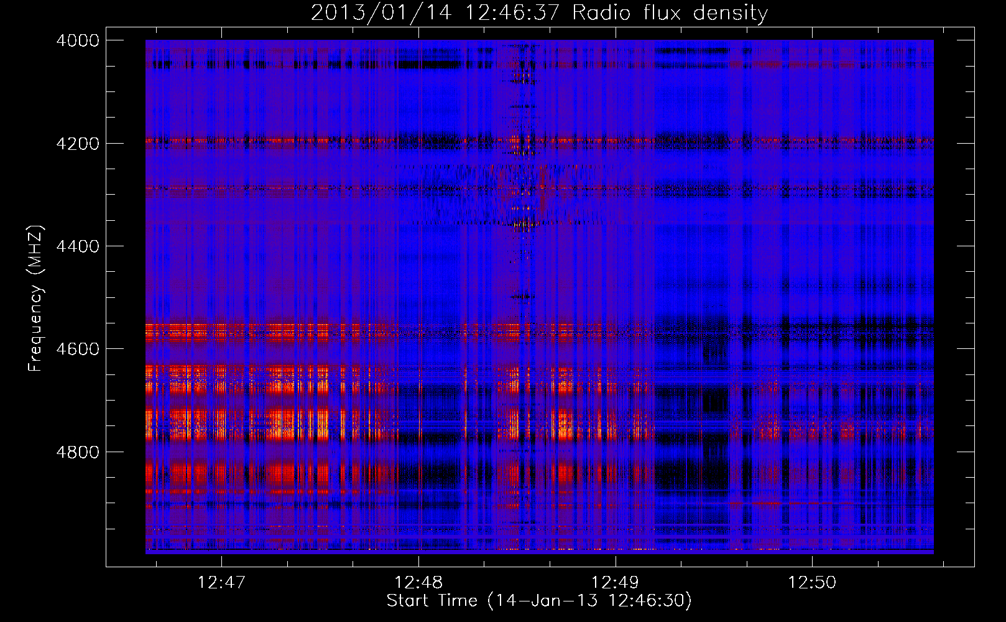Click the 12:47 time axis label

222,583
